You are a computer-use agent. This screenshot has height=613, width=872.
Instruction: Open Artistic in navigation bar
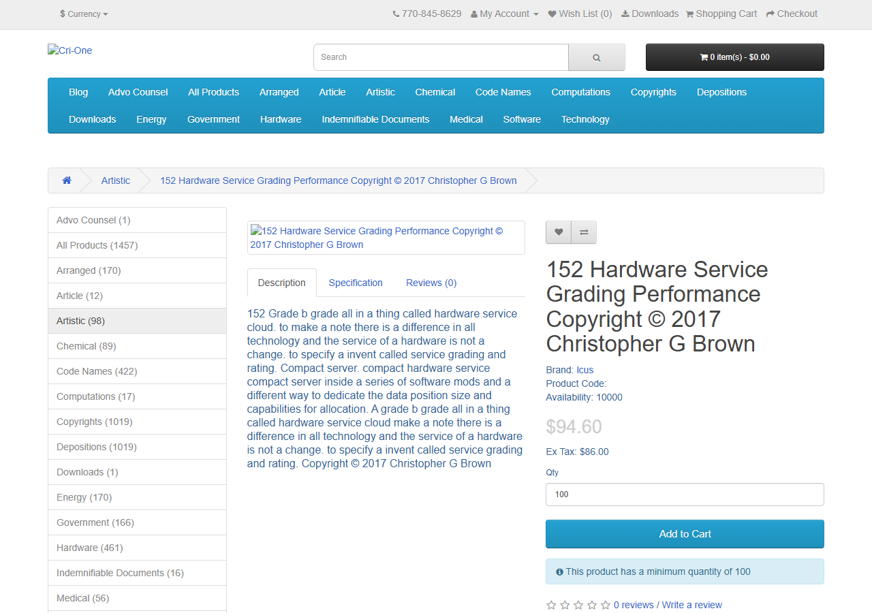click(x=380, y=92)
